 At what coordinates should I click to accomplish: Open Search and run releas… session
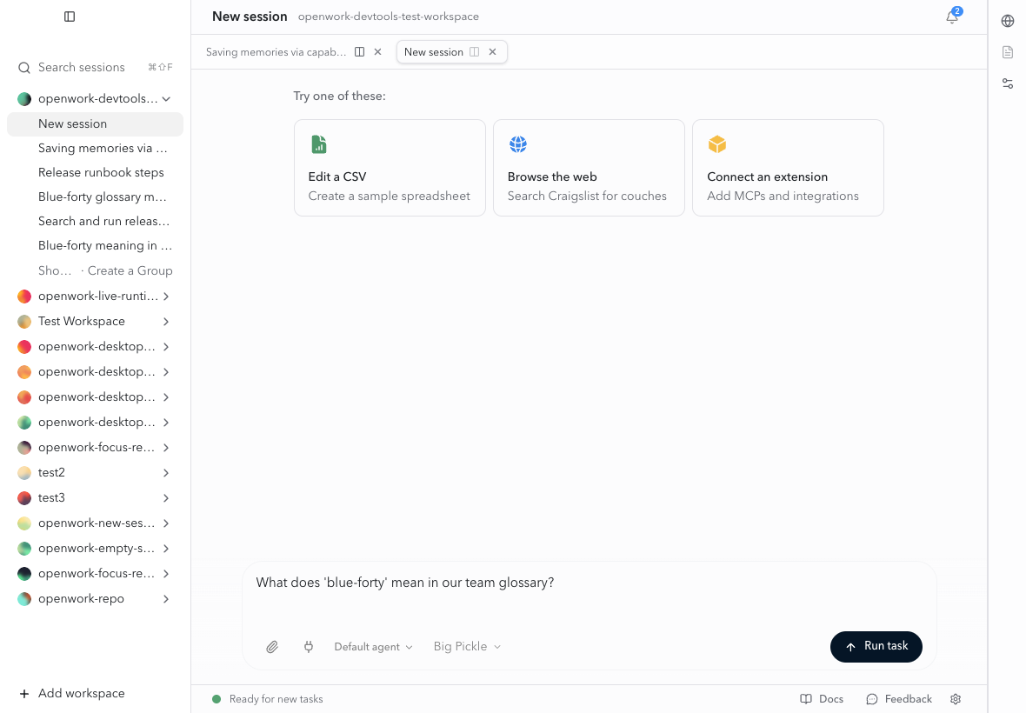point(95,221)
